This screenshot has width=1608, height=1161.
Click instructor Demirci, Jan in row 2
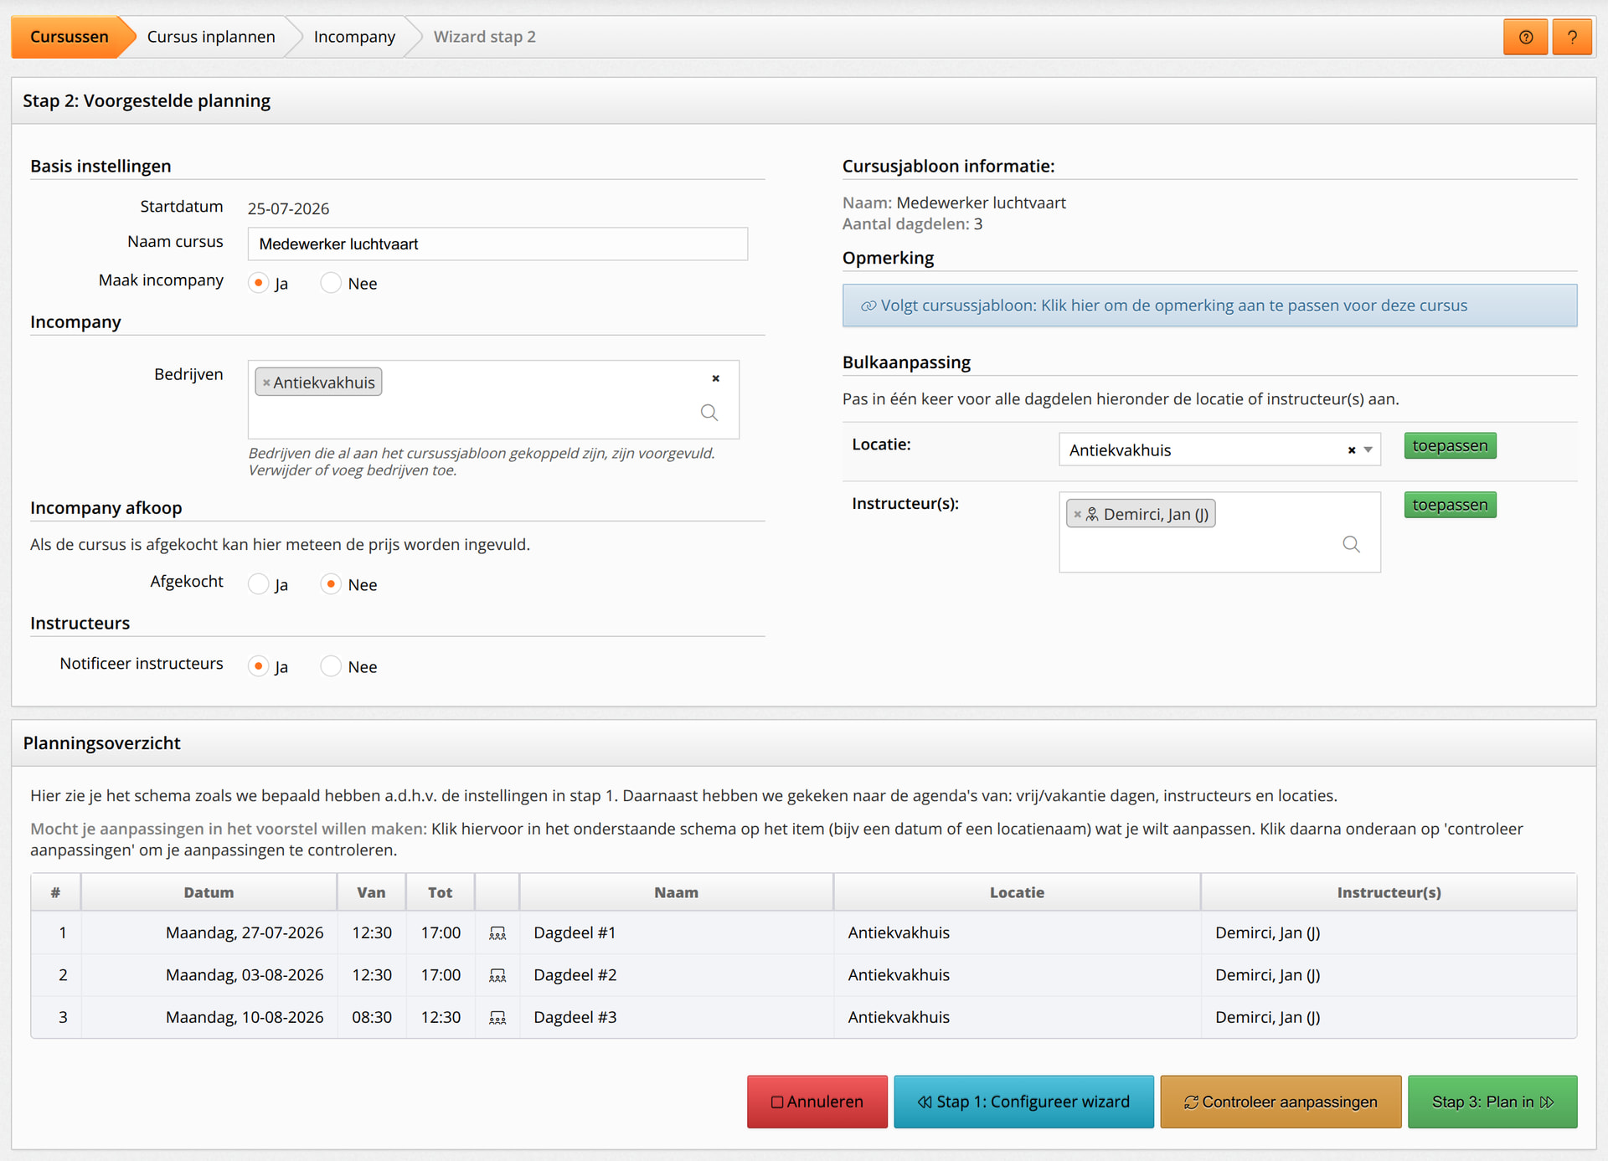pos(1267,974)
